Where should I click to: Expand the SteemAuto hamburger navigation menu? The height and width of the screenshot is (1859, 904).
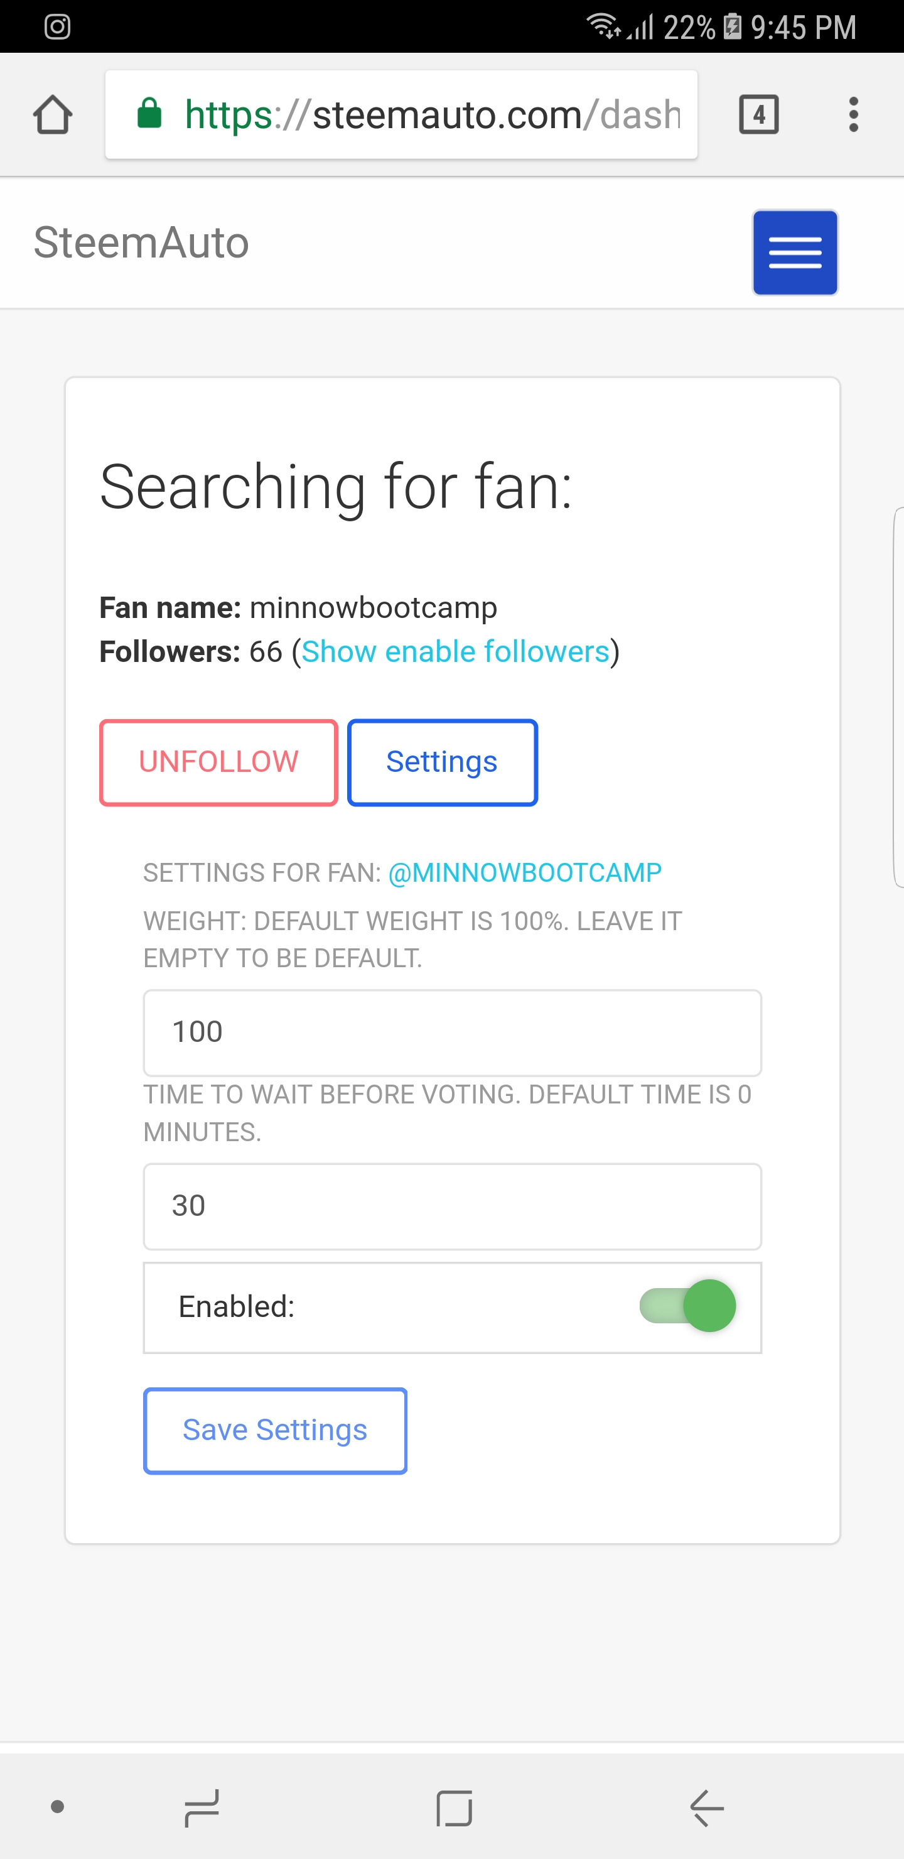795,252
